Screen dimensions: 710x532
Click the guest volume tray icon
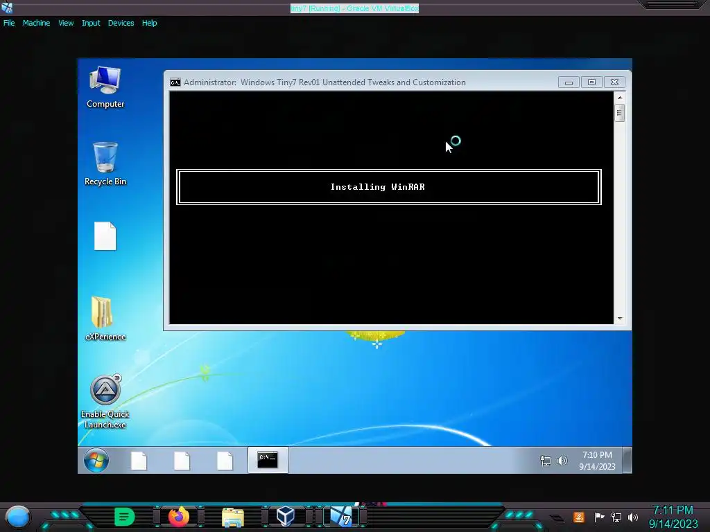click(562, 461)
